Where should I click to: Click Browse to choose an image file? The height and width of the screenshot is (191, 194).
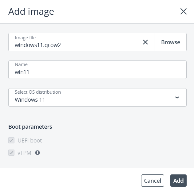(171, 42)
